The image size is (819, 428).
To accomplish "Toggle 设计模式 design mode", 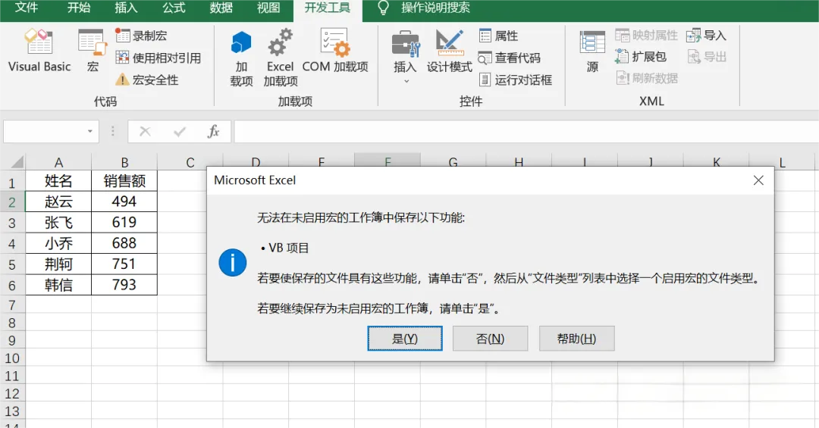I will click(449, 52).
